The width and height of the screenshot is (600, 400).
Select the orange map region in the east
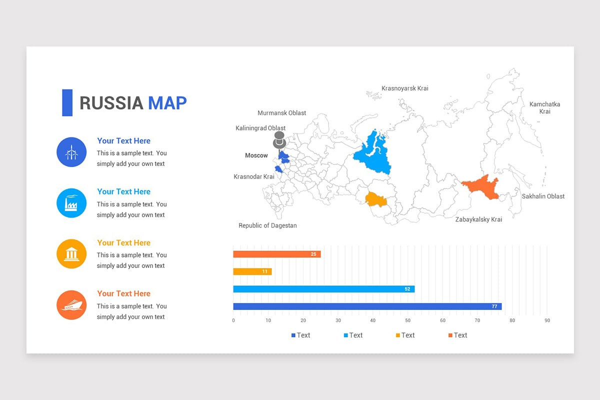481,187
